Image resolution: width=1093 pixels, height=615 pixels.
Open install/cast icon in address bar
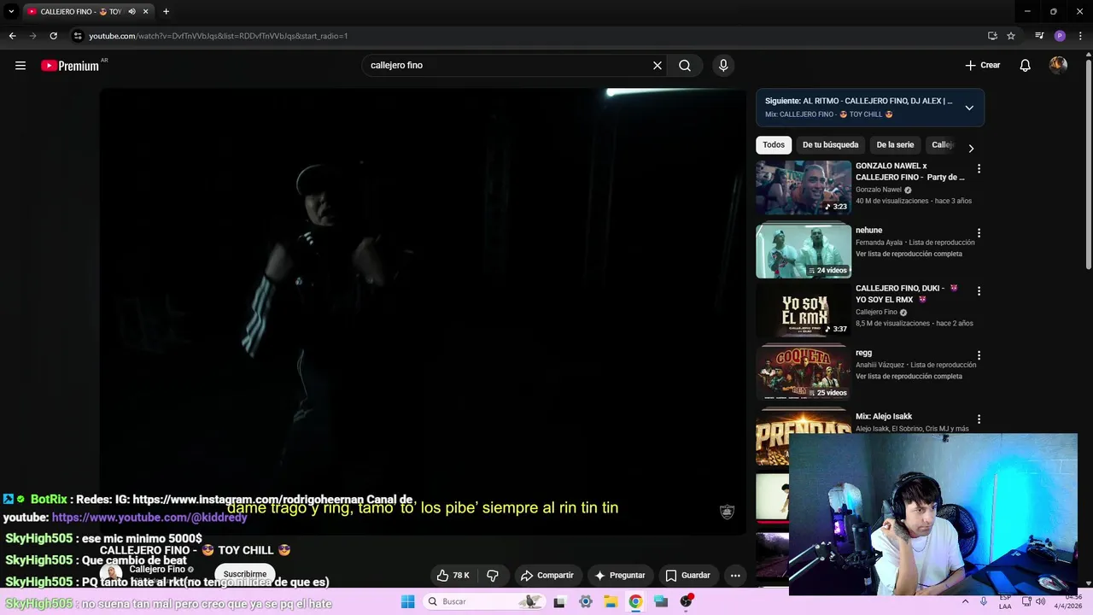click(992, 36)
